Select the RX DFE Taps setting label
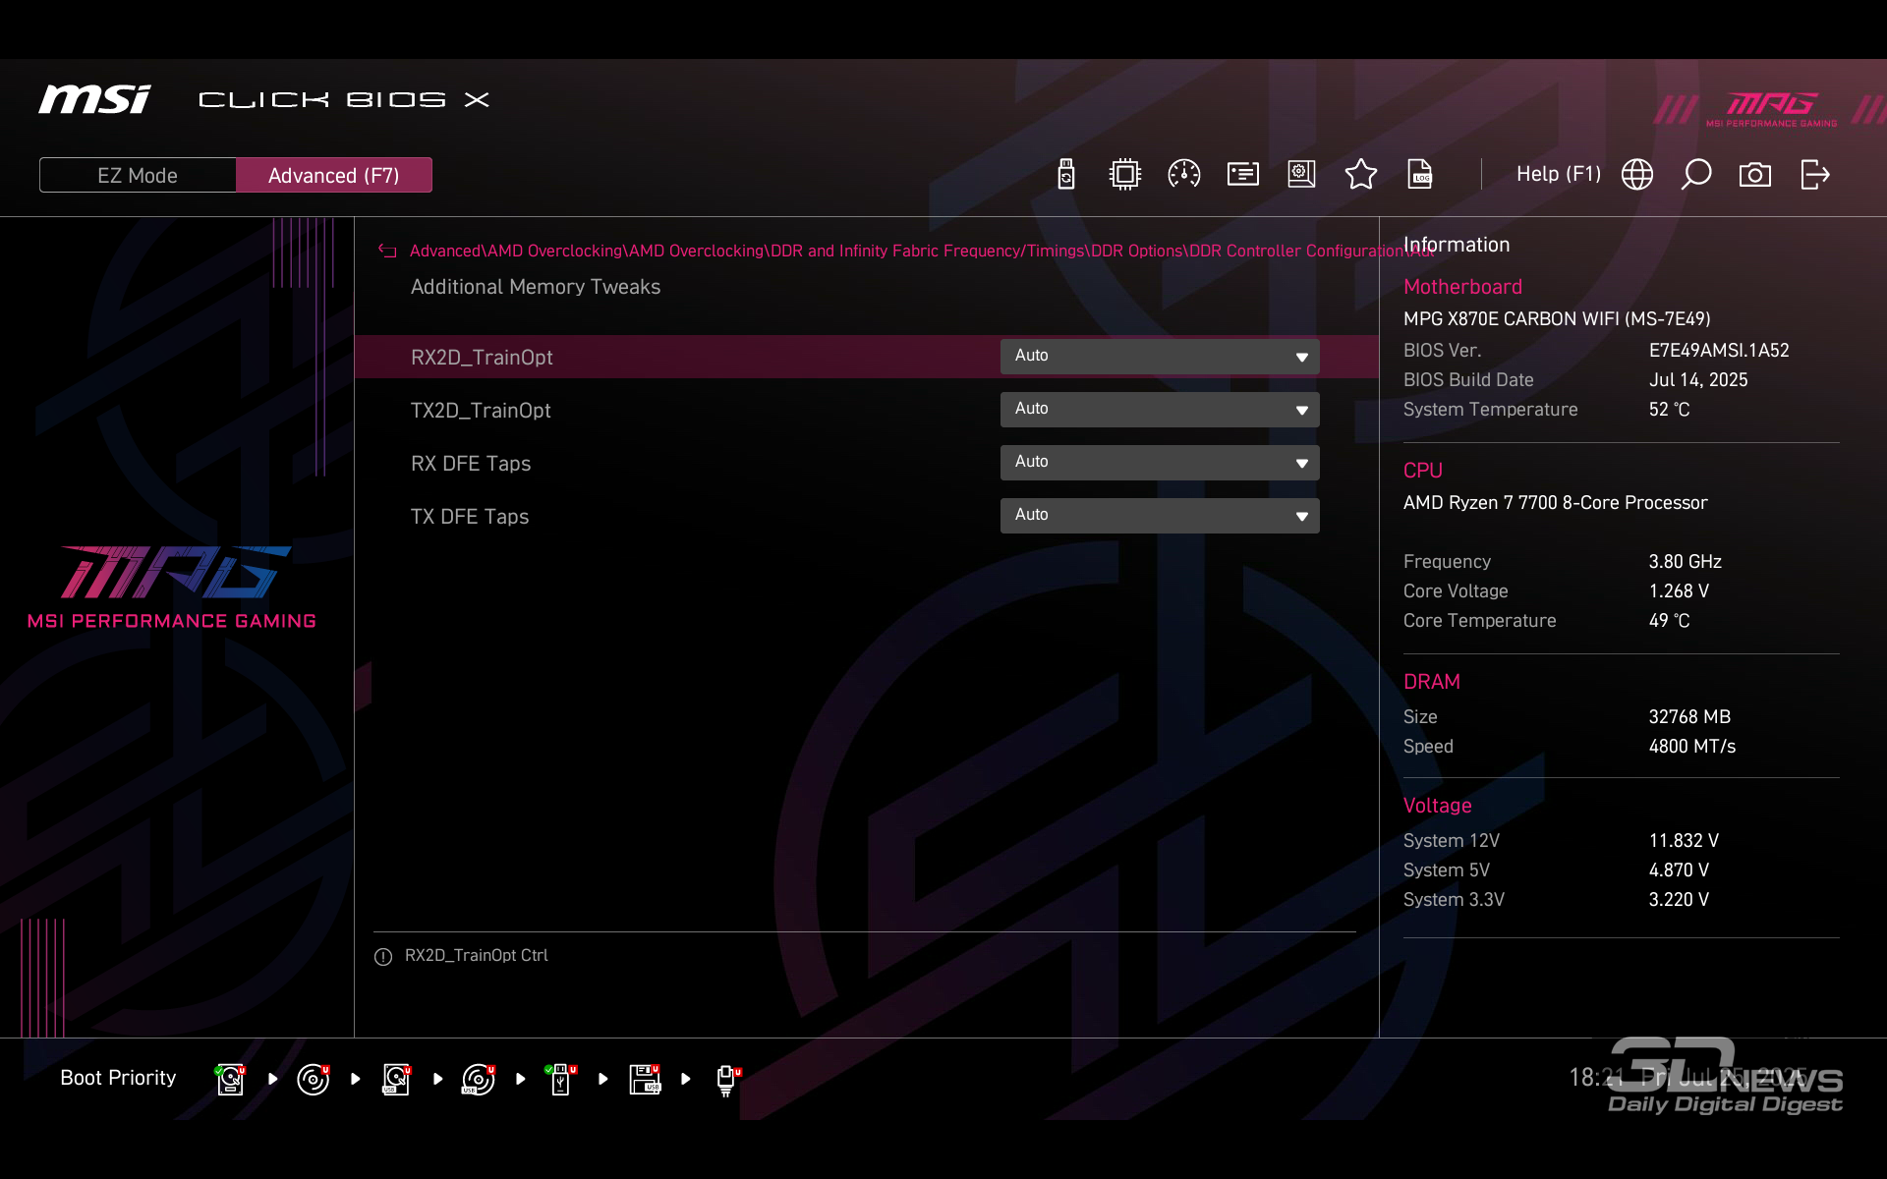Screen dimensions: 1887x1179 [x=471, y=464]
